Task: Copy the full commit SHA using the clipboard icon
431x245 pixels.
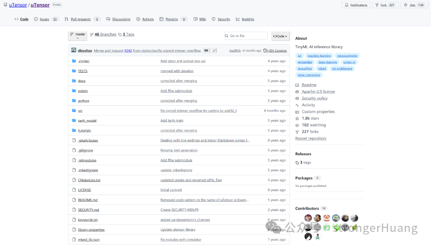Action: click(x=206, y=50)
